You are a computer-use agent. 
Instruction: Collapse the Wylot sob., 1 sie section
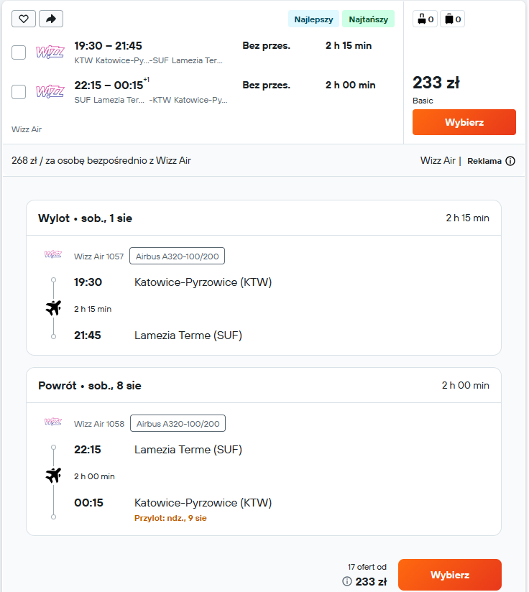264,218
